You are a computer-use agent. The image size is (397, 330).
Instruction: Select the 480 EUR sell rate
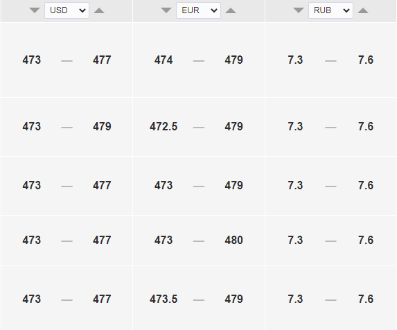pos(233,240)
